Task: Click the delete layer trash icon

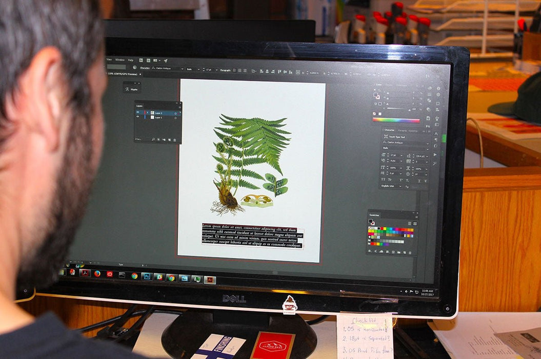Action: click(x=174, y=139)
